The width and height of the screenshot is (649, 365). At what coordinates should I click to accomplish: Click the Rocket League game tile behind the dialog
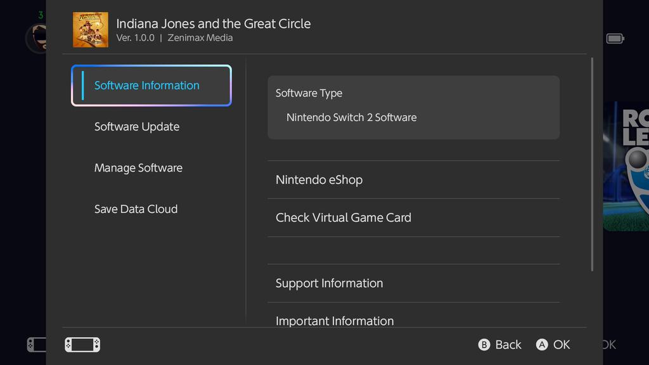[x=626, y=167]
